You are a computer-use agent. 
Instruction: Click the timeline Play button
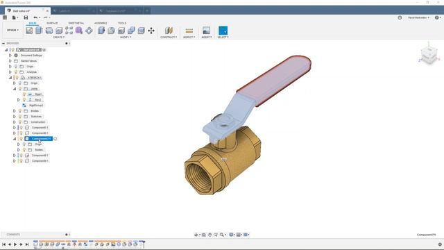click(15, 244)
